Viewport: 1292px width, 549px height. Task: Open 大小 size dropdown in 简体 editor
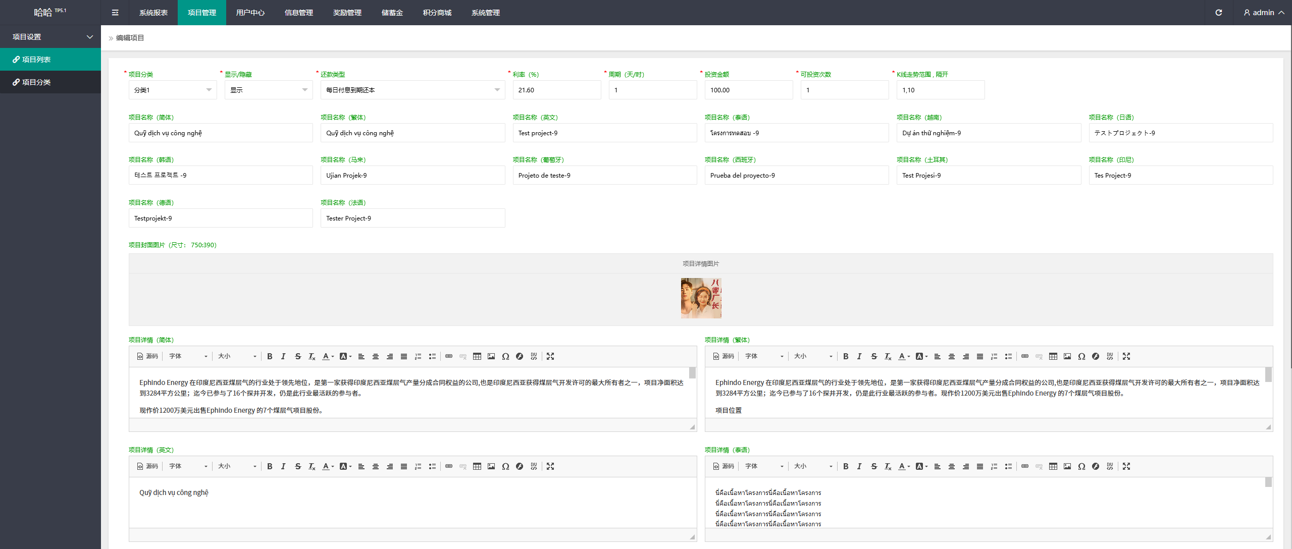tap(237, 356)
